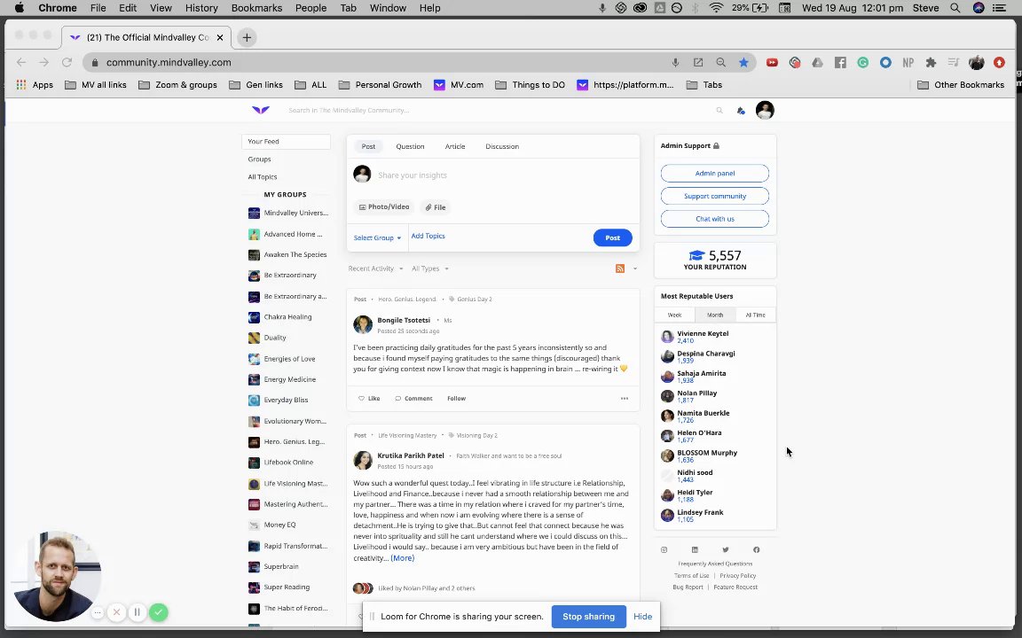Open Vivienne Keytel's profile
The image size is (1022, 638).
point(703,333)
